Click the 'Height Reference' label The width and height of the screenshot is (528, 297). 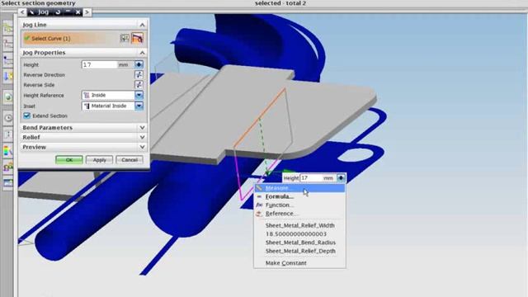click(44, 96)
